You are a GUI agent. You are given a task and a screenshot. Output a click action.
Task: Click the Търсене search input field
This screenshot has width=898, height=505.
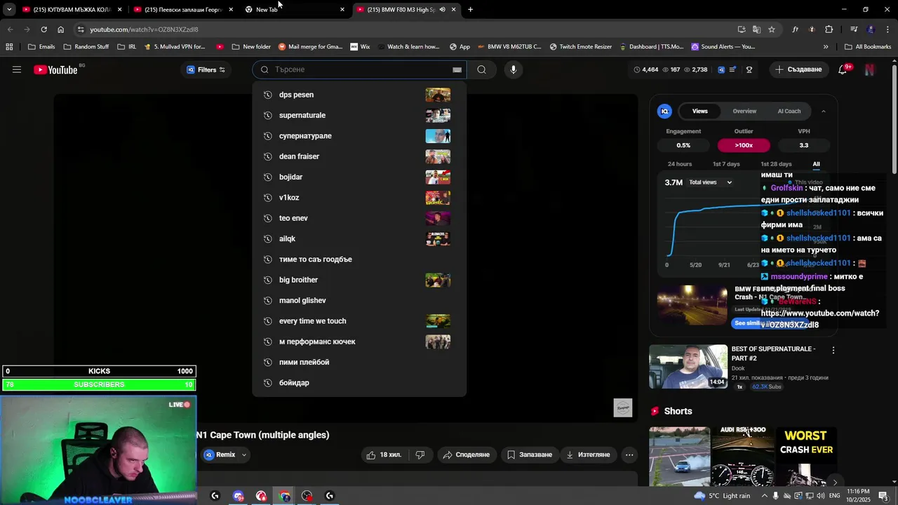tap(359, 69)
